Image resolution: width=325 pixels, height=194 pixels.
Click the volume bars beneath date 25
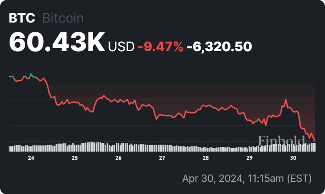(x=75, y=147)
